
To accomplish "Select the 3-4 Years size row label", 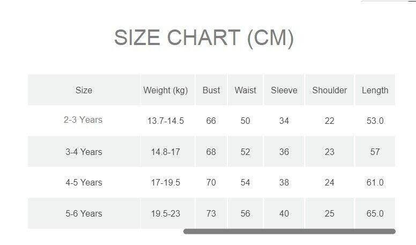I will (84, 152).
